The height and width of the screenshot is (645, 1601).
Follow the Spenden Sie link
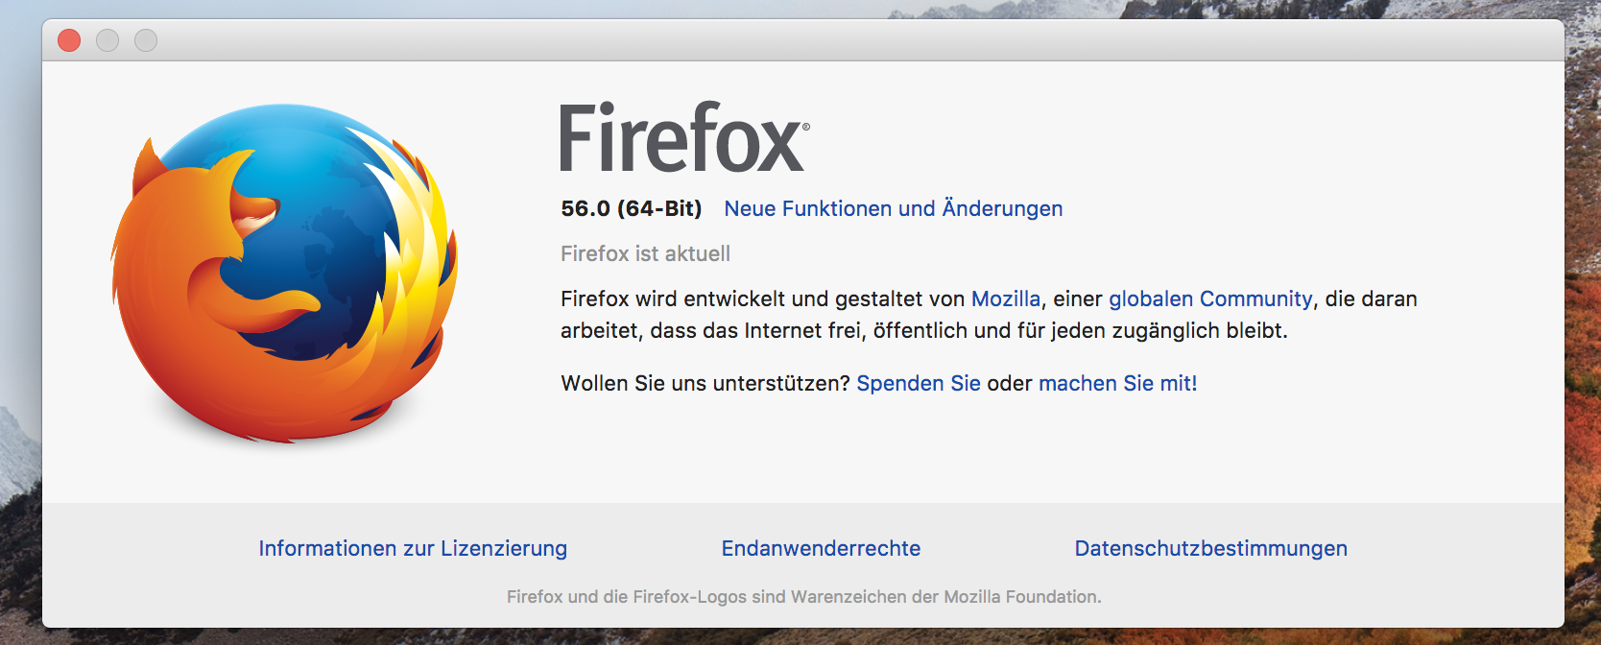pos(918,383)
